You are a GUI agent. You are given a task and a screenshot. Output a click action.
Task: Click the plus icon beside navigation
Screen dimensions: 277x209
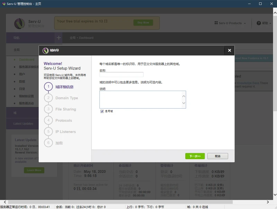(59, 38)
